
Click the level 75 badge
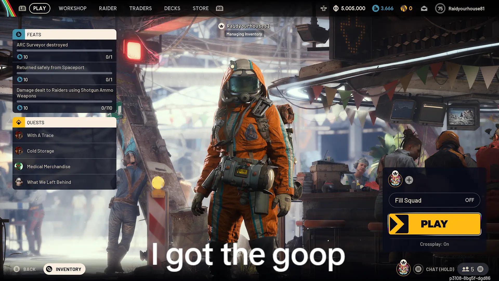tap(440, 9)
